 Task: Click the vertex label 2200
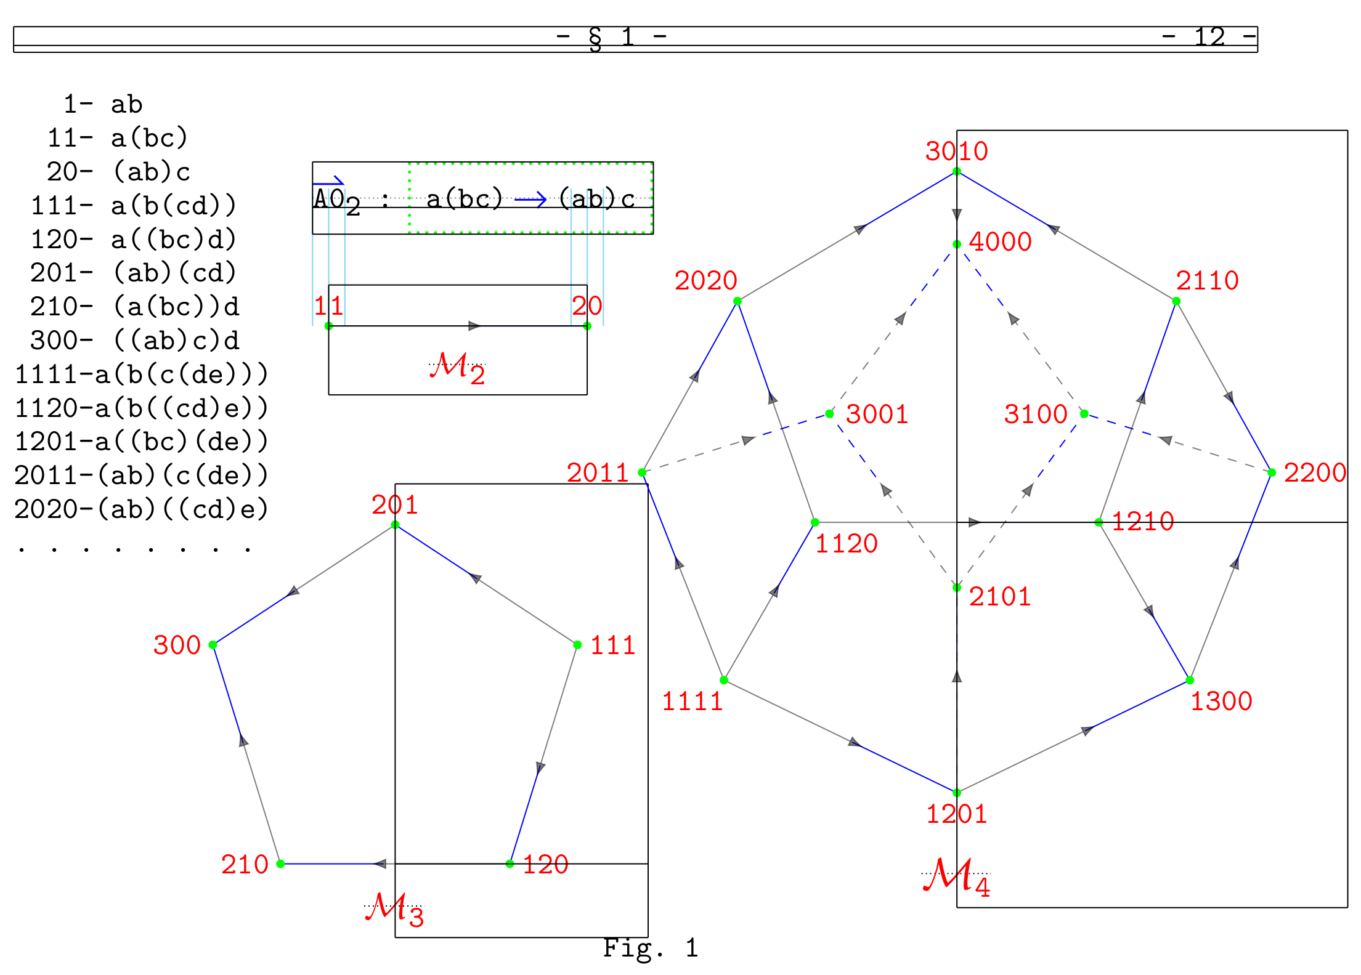pos(1315,473)
